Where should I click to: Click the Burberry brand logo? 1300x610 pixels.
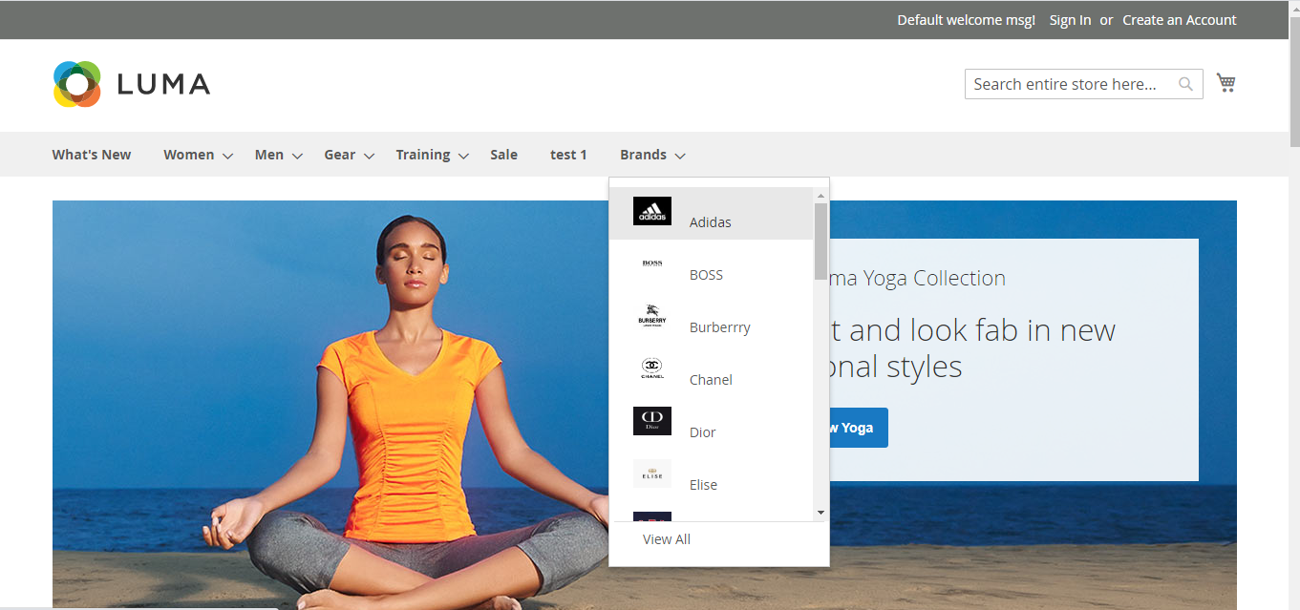coord(652,316)
